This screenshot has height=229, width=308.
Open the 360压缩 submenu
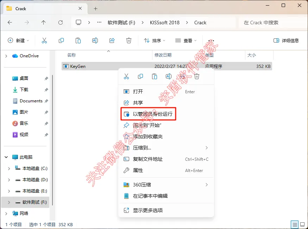pyautogui.click(x=166, y=185)
